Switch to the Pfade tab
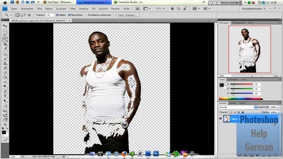This screenshot has height=159, width=283. click(242, 103)
